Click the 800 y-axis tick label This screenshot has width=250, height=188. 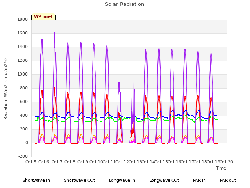tap(24, 88)
